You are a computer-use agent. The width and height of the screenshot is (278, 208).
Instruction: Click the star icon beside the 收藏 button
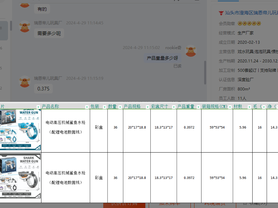245,203
